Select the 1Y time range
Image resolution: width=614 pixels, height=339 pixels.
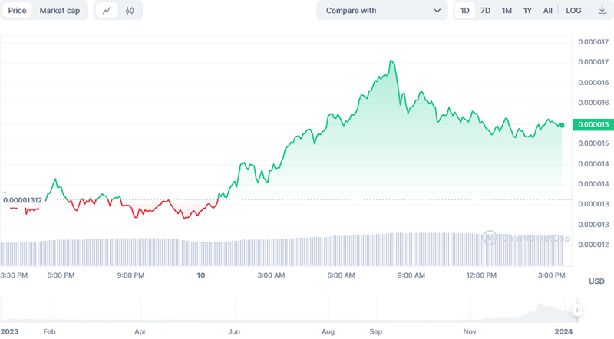click(x=527, y=11)
